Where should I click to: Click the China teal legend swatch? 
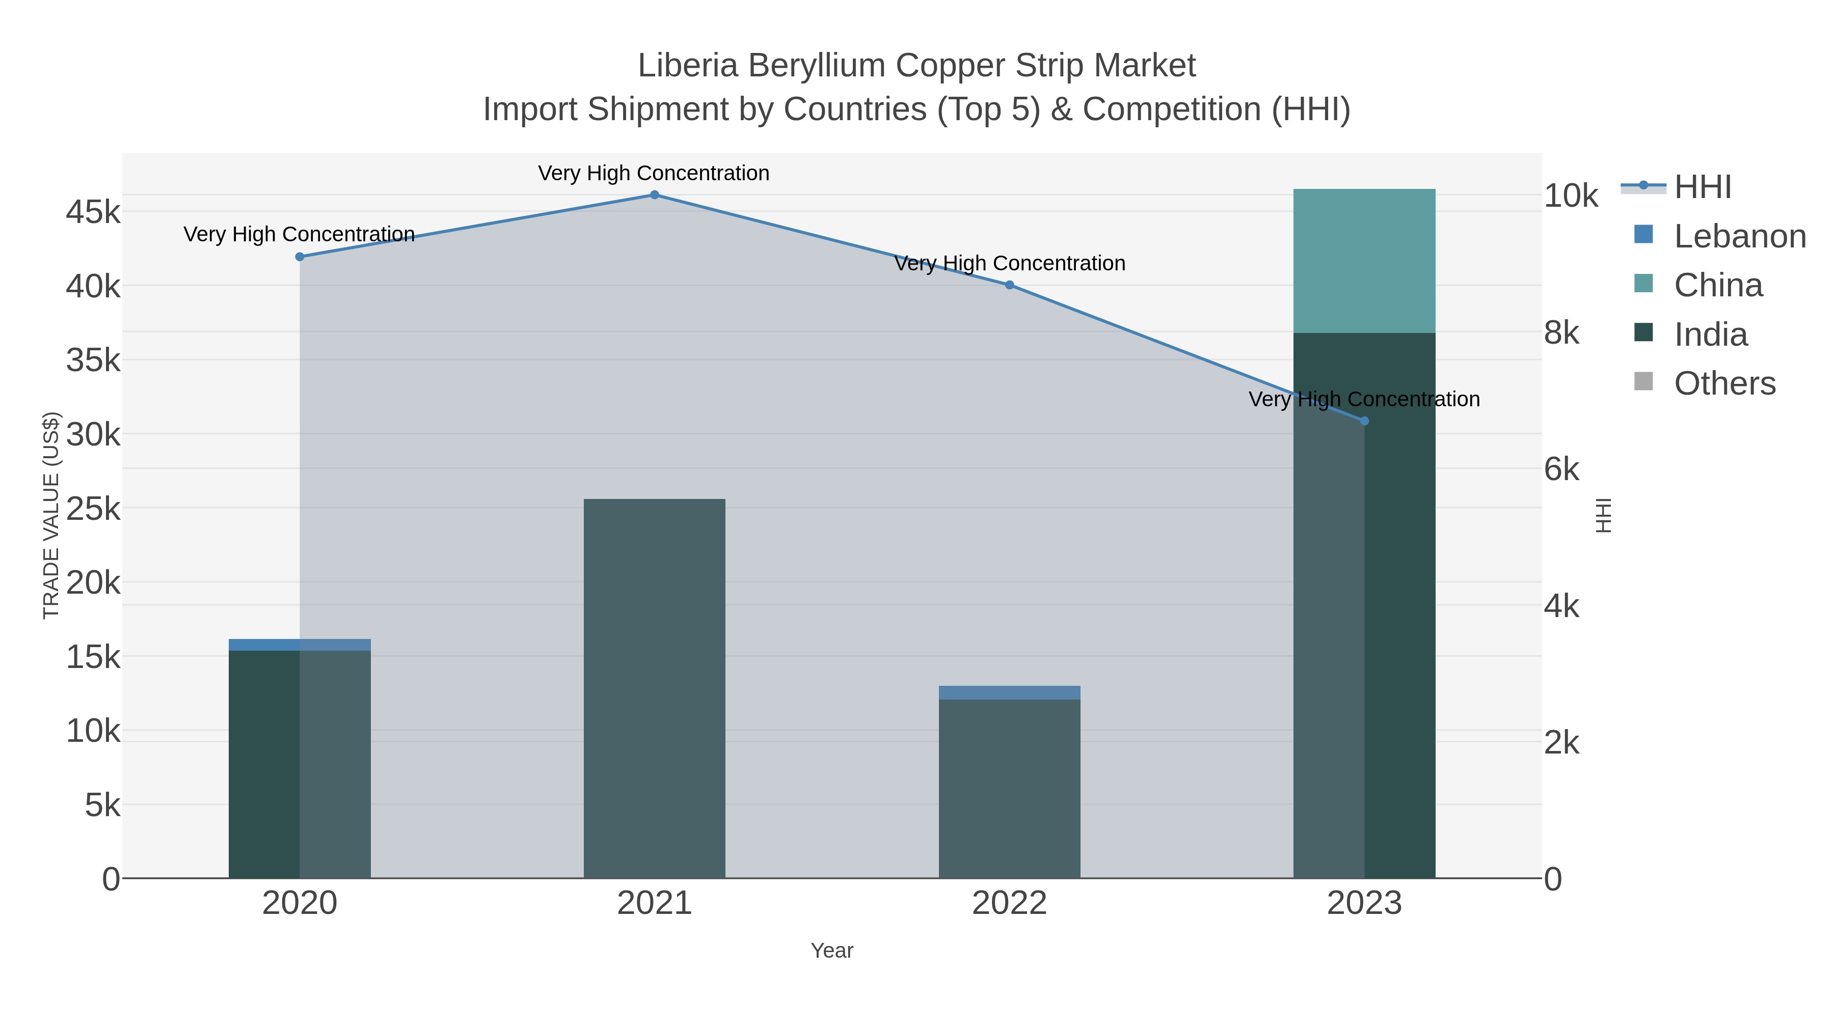click(1643, 283)
